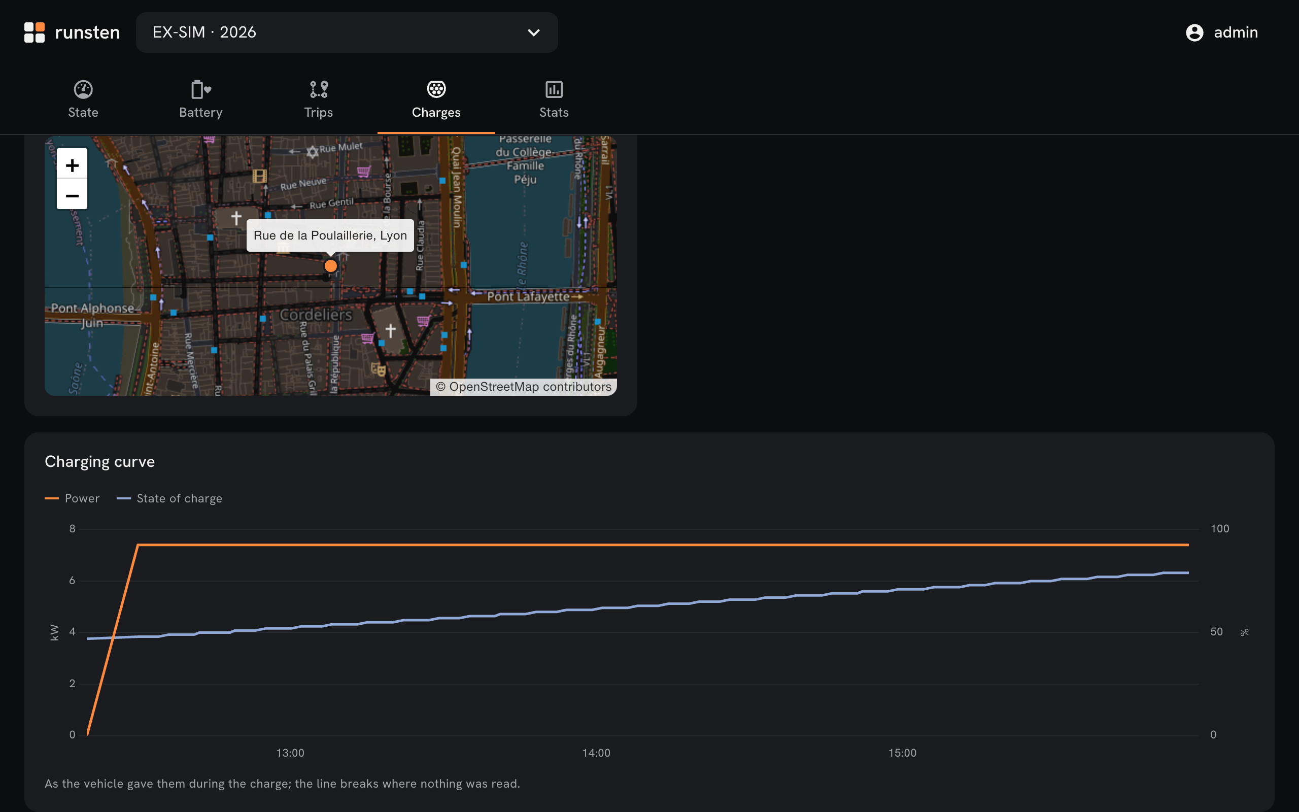This screenshot has height=812, width=1299.
Task: Click the Rue Neuve street label
Action: [303, 184]
